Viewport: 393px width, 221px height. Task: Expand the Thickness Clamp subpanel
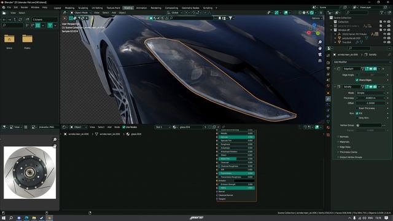pyautogui.click(x=348, y=152)
